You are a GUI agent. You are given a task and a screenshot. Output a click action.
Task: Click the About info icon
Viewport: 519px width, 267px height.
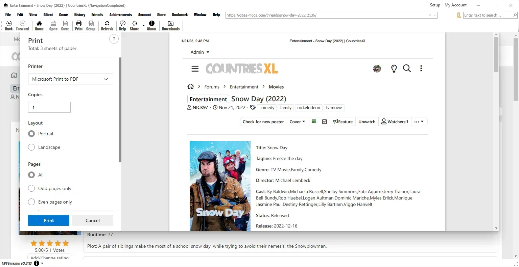coord(151,26)
